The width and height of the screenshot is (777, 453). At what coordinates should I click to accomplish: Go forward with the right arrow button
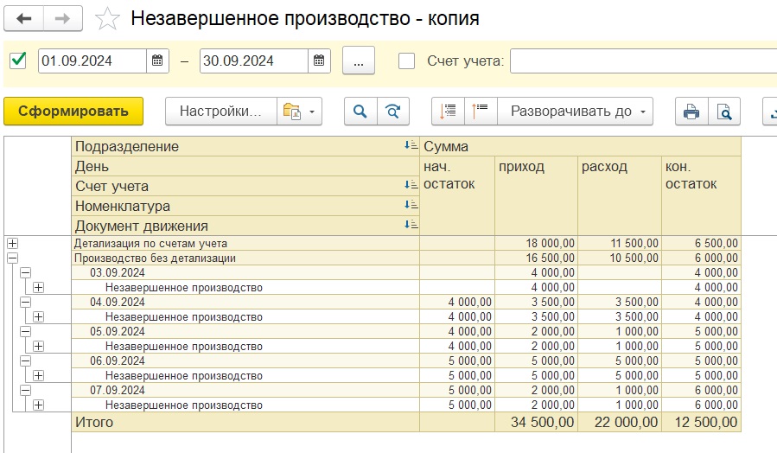coord(63,19)
